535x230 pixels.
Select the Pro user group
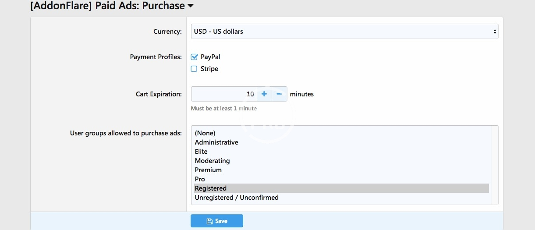pyautogui.click(x=200, y=179)
